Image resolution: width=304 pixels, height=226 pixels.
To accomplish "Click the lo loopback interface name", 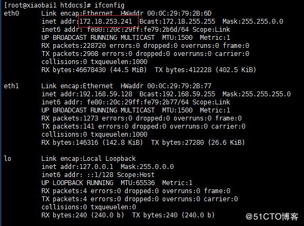I will [x=8, y=159].
